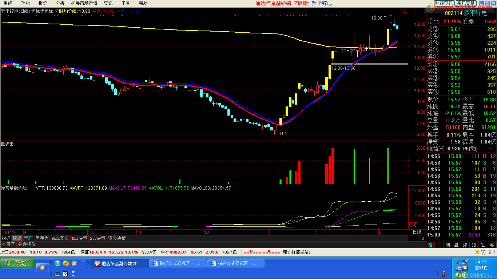The image size is (497, 279).
Task: Select the 指 tab in quote panel
Action: pyautogui.click(x=474, y=244)
